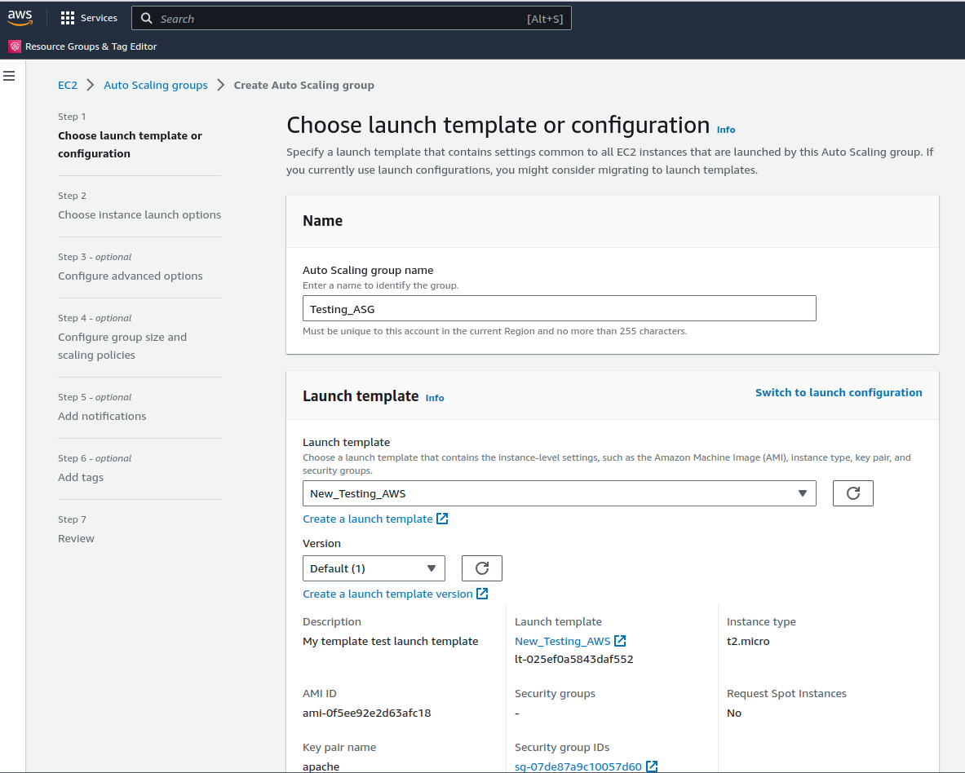The width and height of the screenshot is (965, 773).
Task: Click the key pair name apache
Action: pyautogui.click(x=321, y=766)
